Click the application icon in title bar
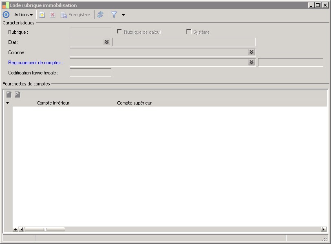 5,5
